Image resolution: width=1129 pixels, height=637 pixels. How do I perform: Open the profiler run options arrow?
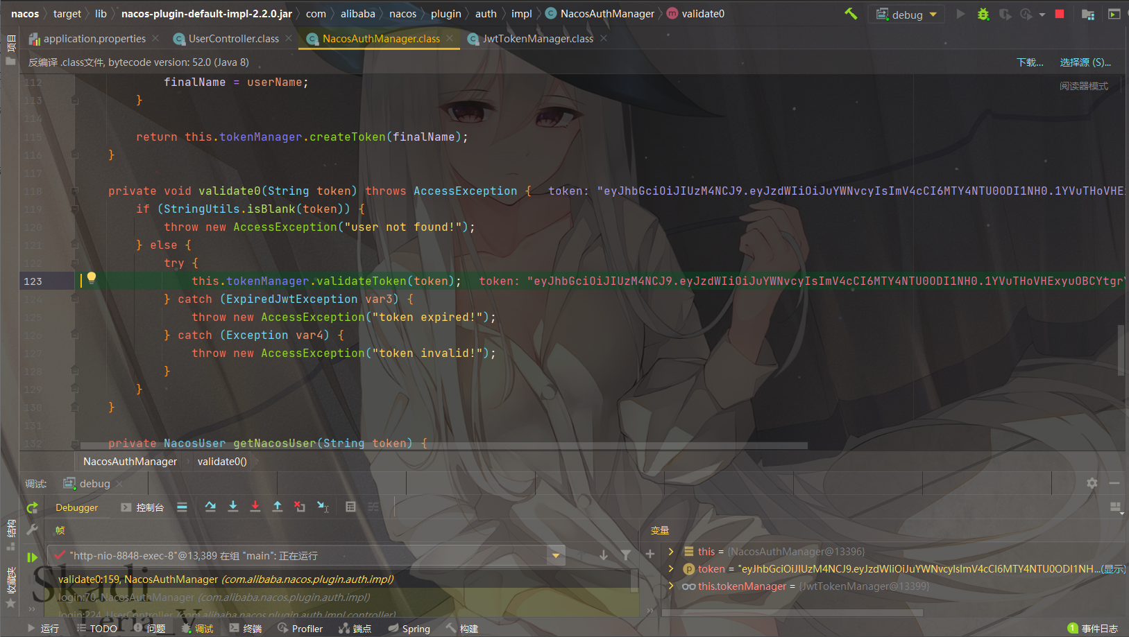[x=1042, y=15]
